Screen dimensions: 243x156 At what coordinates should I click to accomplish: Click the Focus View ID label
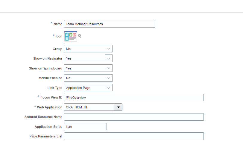(x=51, y=97)
